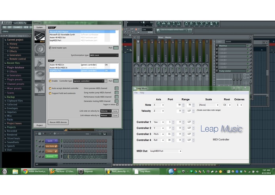The image size is (275, 195).
Task: Switch to hackuva taskbar item
Action: (x=62, y=172)
